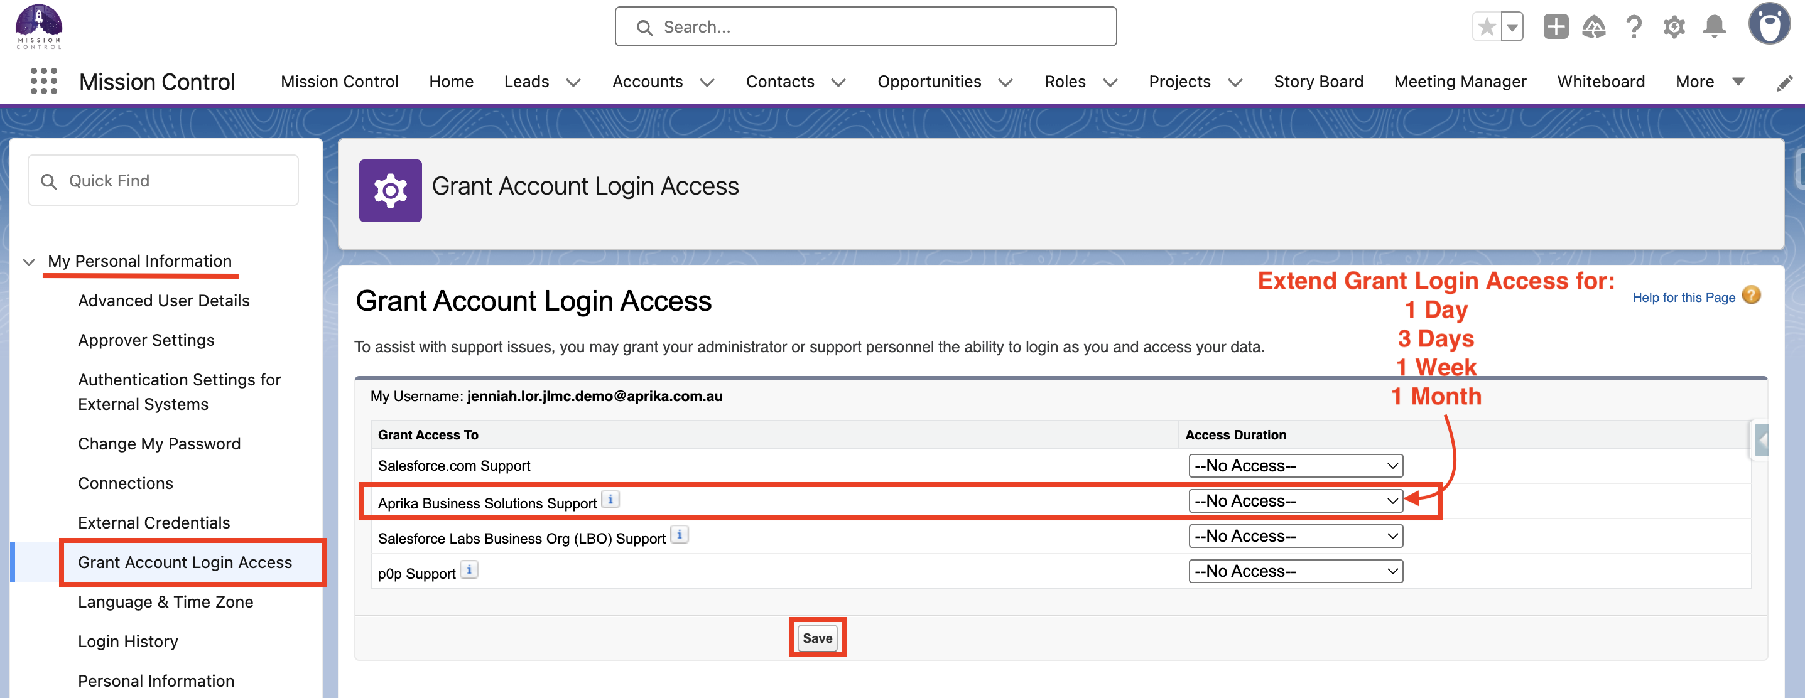Open the Meeting Manager tab
Viewport: 1805px width, 698px height.
(x=1460, y=82)
